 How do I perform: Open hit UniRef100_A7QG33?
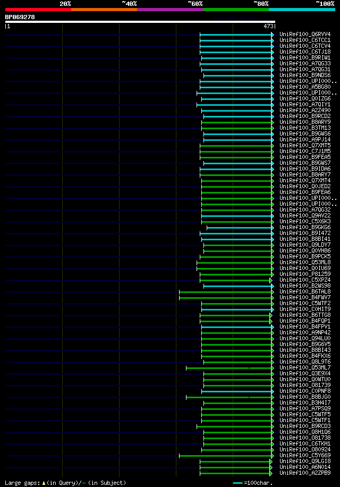click(305, 63)
